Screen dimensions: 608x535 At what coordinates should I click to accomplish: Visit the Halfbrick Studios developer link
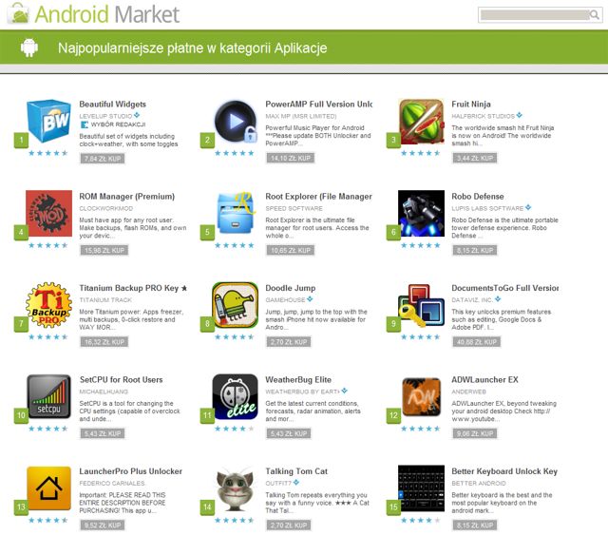coord(484,116)
